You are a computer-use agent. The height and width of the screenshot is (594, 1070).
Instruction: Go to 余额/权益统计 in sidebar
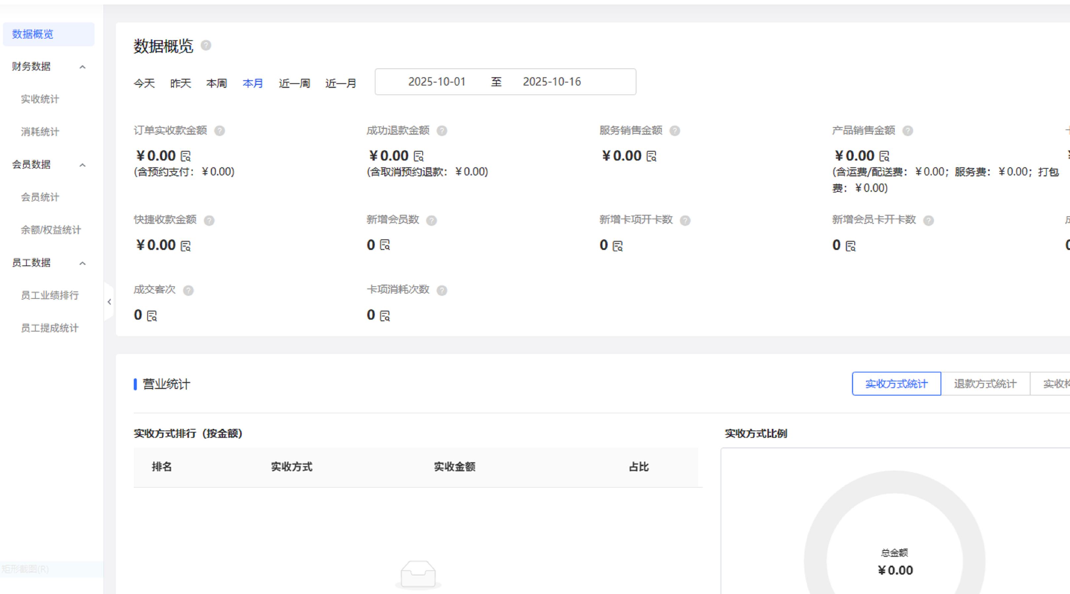click(51, 230)
